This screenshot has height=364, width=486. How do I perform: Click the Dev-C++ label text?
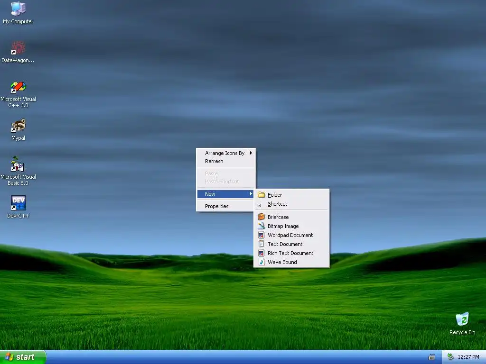pos(18,216)
